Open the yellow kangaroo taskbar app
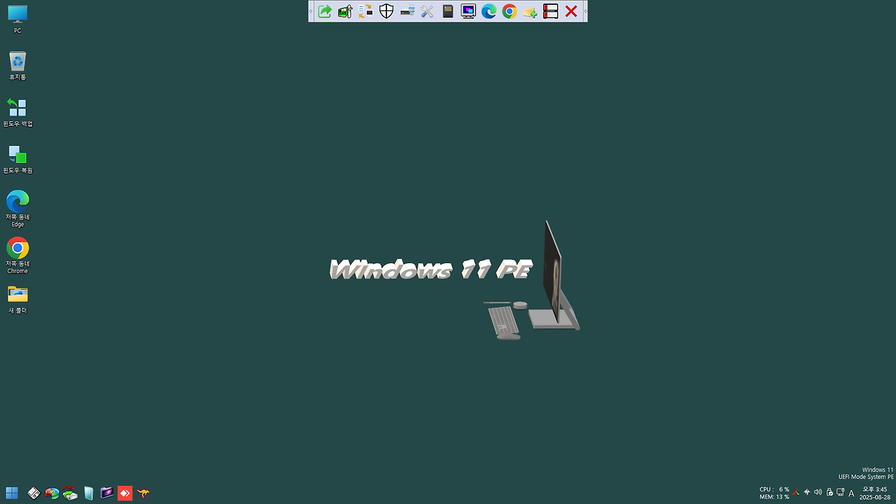The height and width of the screenshot is (504, 896). 143,493
